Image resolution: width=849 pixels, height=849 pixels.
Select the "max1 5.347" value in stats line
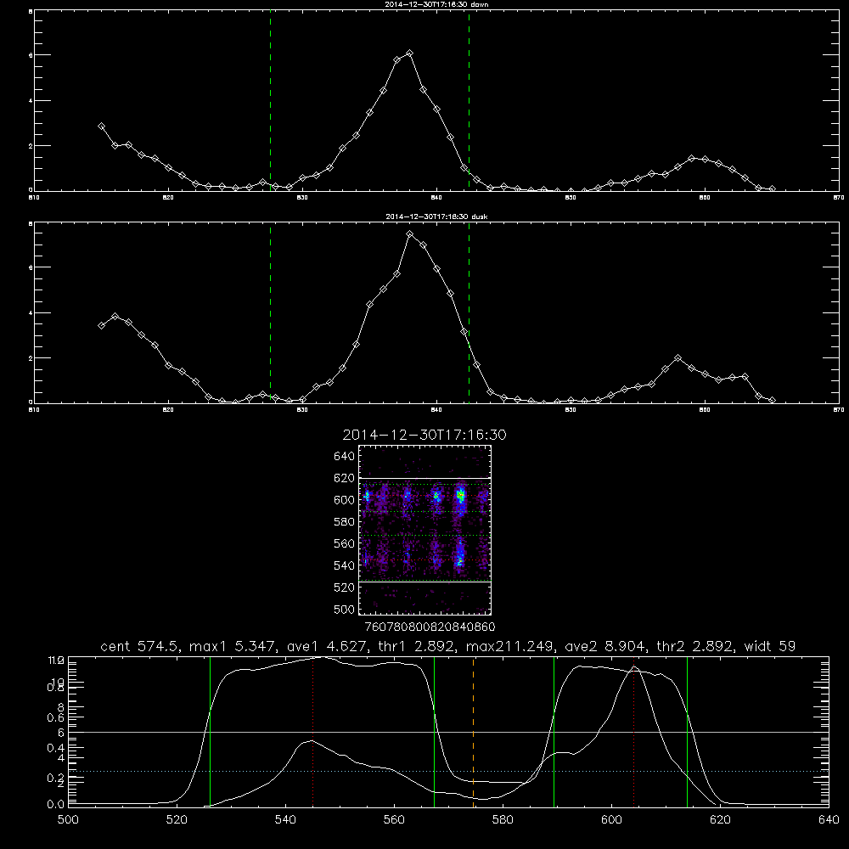(x=233, y=646)
